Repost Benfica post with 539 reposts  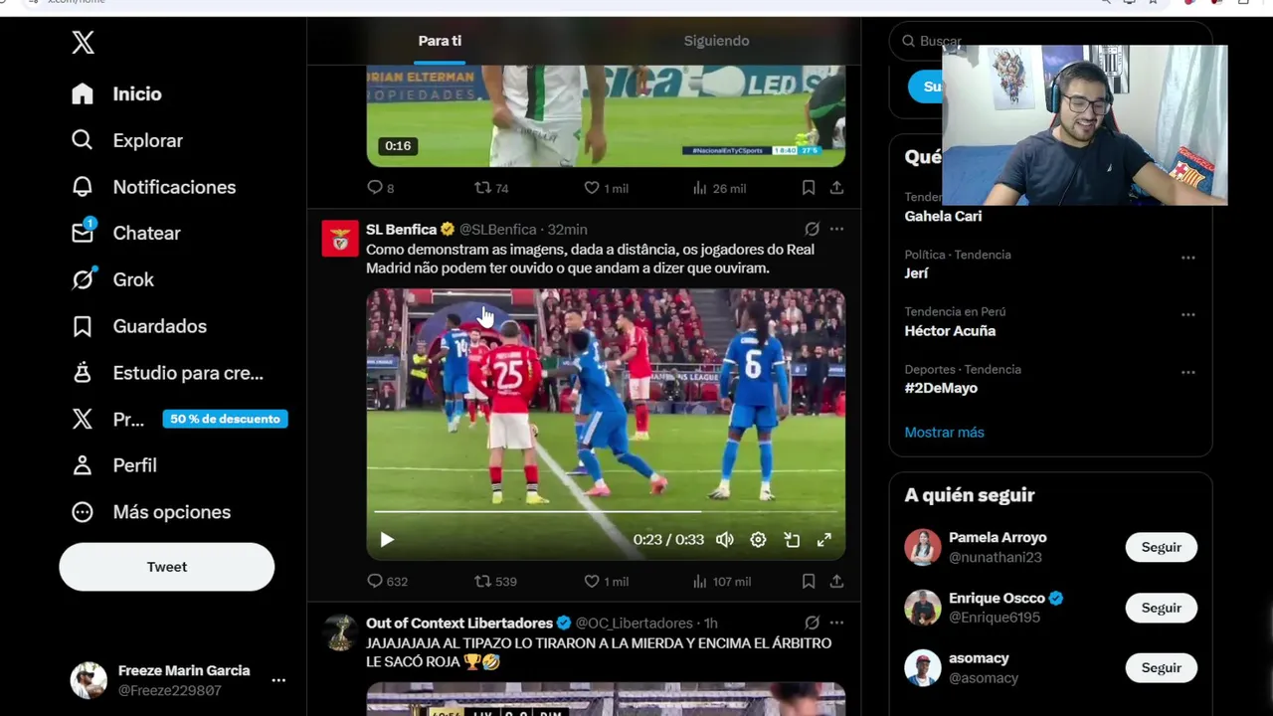pyautogui.click(x=495, y=582)
